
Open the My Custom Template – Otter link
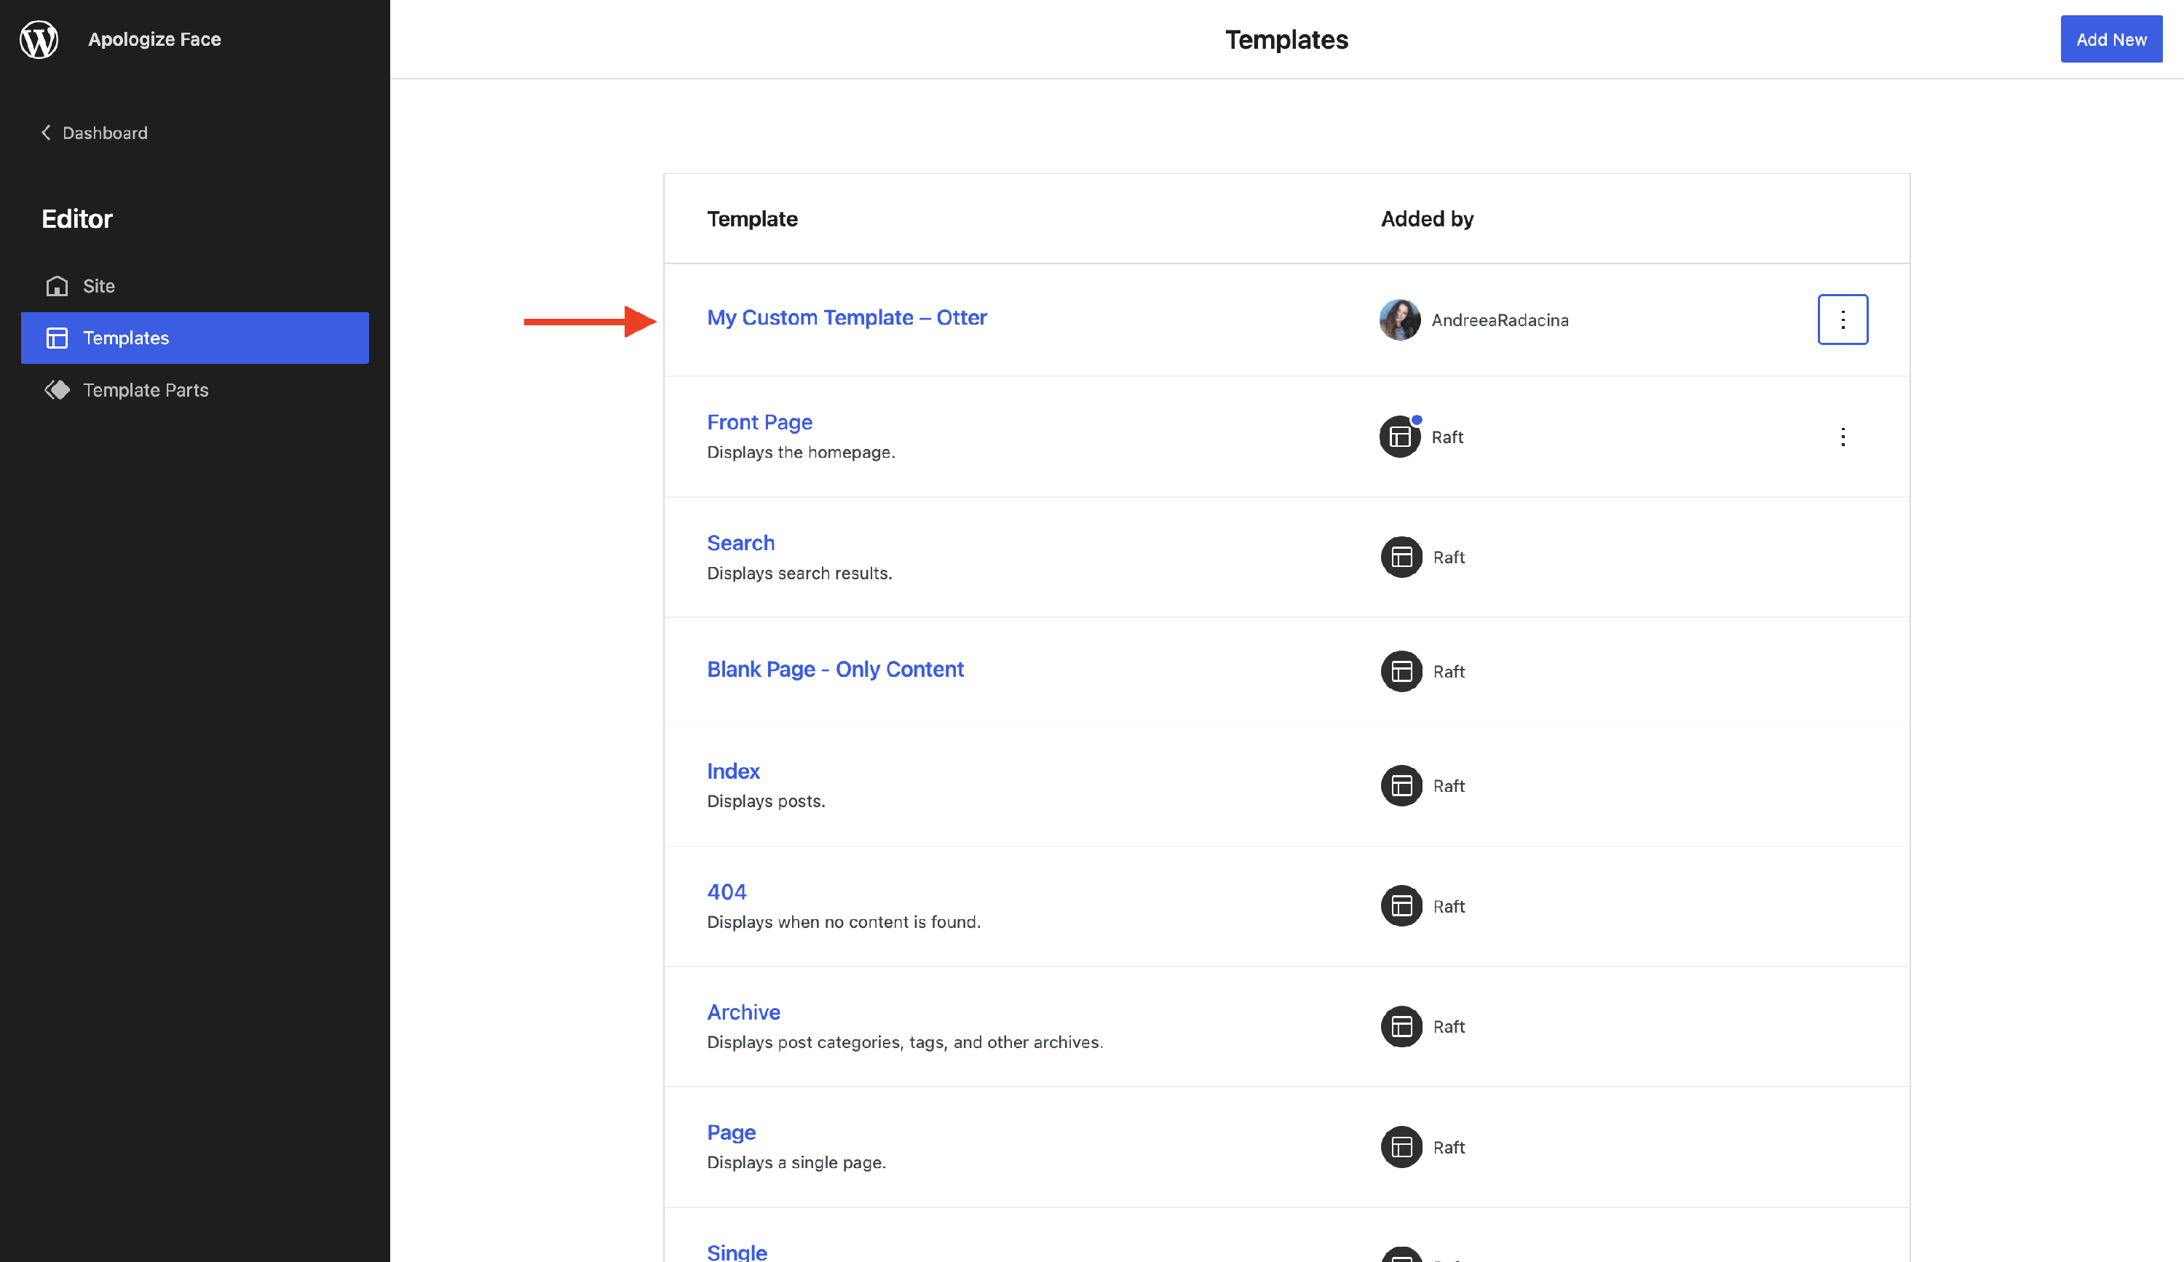847,318
